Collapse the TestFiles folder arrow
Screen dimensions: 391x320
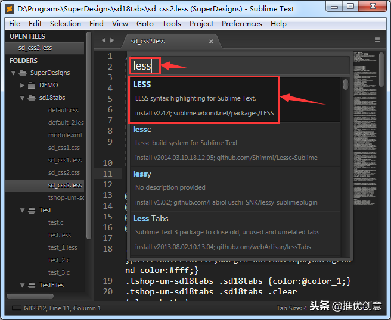[22, 285]
